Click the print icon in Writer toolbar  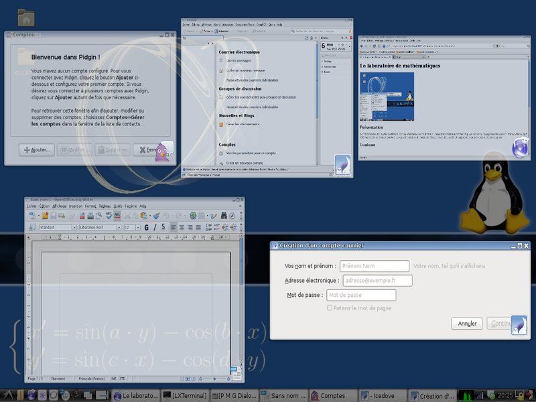pyautogui.click(x=90, y=216)
